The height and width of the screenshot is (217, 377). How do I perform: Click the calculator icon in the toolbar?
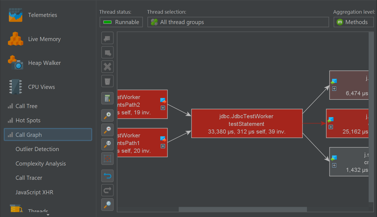point(107,98)
